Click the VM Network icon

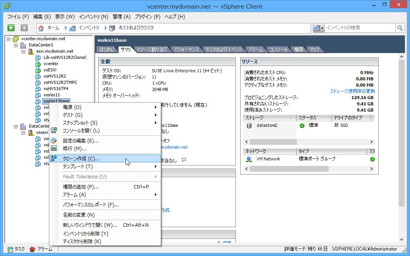click(249, 159)
